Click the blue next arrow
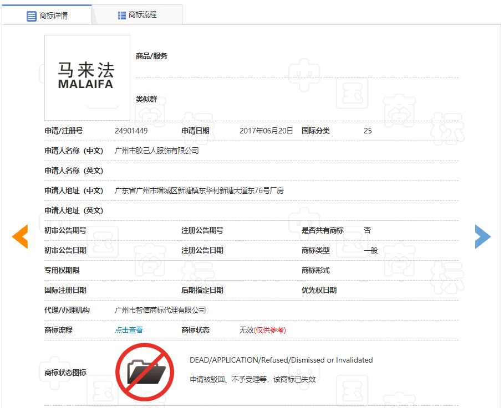504x408 pixels. (x=483, y=236)
